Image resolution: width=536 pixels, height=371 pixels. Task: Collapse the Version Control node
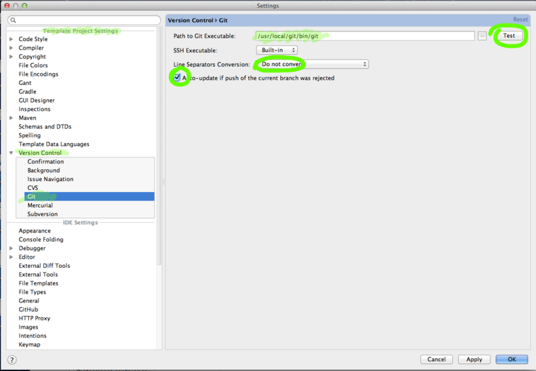(11, 153)
